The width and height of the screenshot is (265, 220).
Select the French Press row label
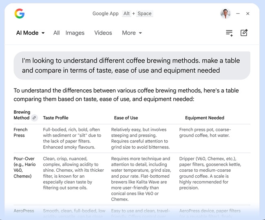[21, 132]
